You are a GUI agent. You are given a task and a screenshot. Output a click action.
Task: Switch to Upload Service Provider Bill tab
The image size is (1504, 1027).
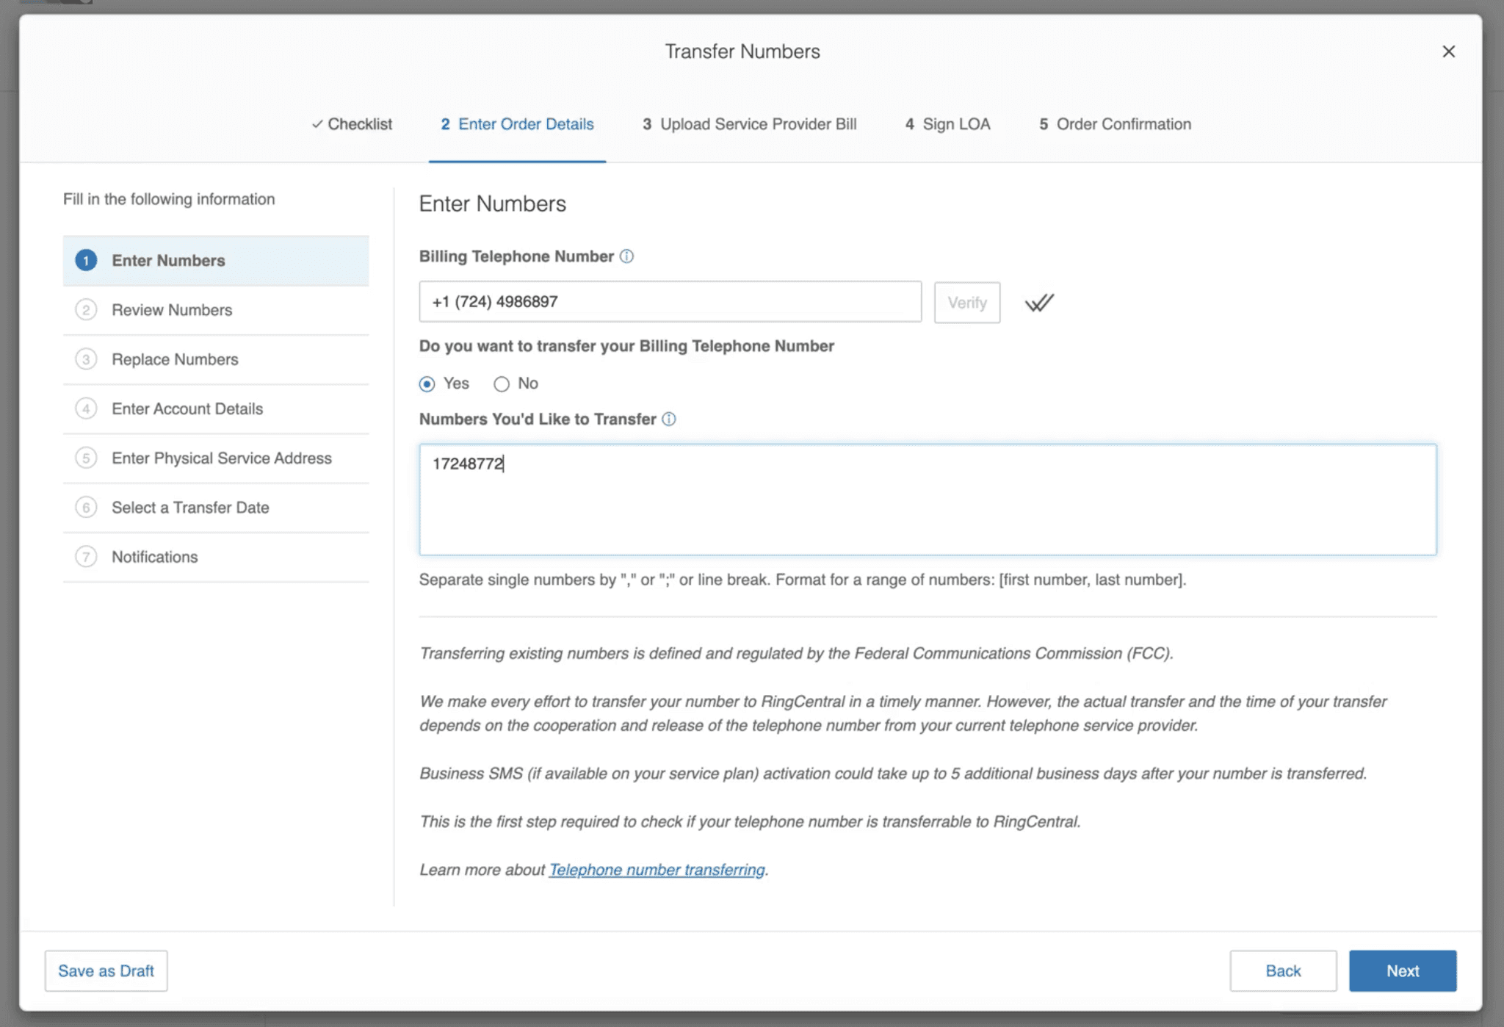(x=749, y=124)
